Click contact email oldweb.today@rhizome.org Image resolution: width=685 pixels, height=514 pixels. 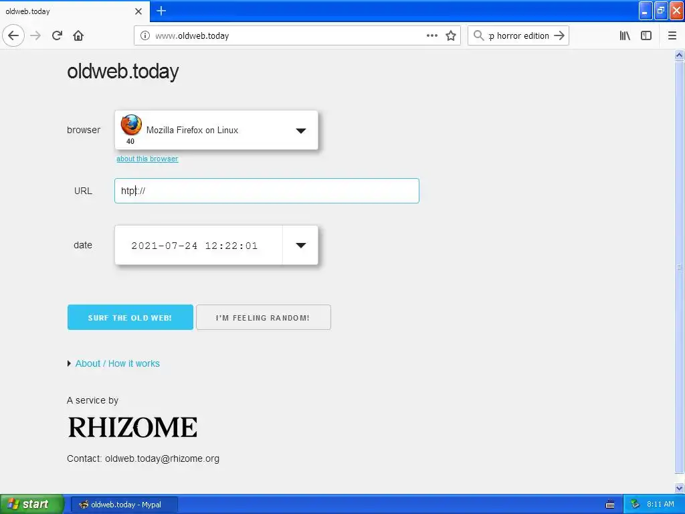click(x=162, y=458)
